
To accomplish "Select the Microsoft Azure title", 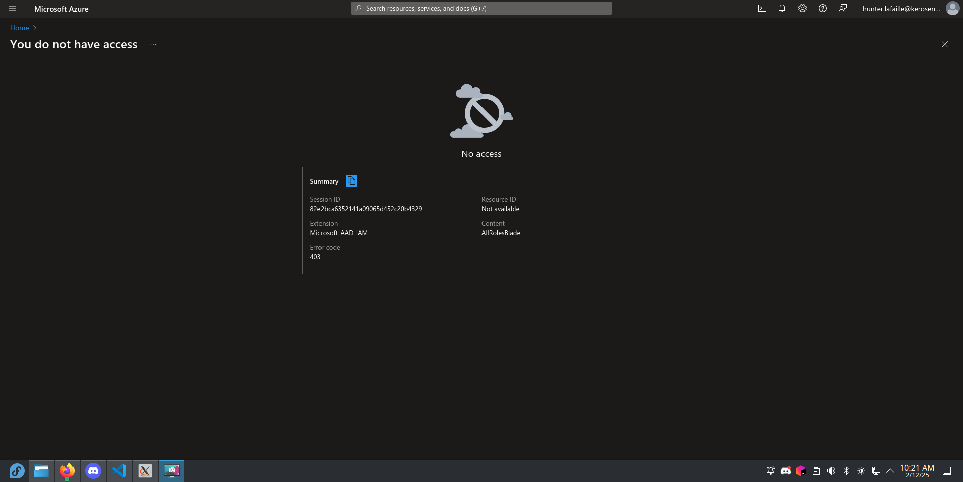I will 61,8.
